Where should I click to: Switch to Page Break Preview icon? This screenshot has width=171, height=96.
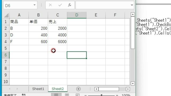coord(77,95)
